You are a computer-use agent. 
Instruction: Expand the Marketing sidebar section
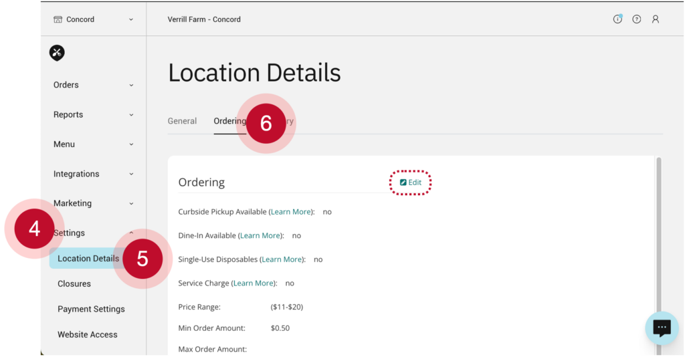coord(93,203)
